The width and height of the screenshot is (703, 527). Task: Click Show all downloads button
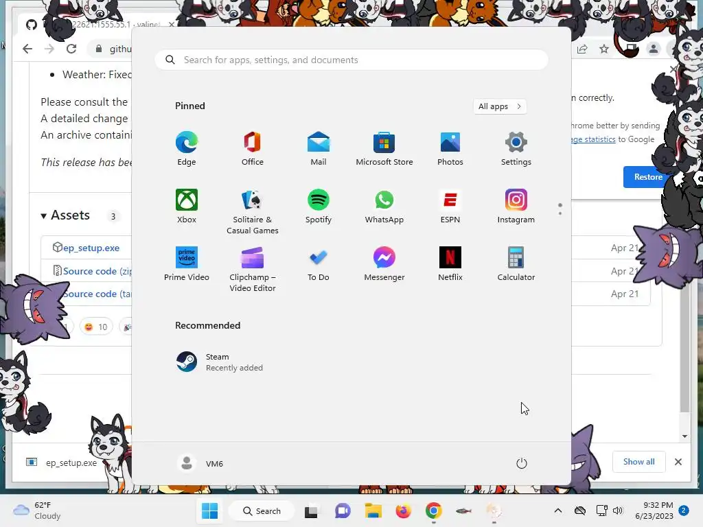tap(639, 462)
